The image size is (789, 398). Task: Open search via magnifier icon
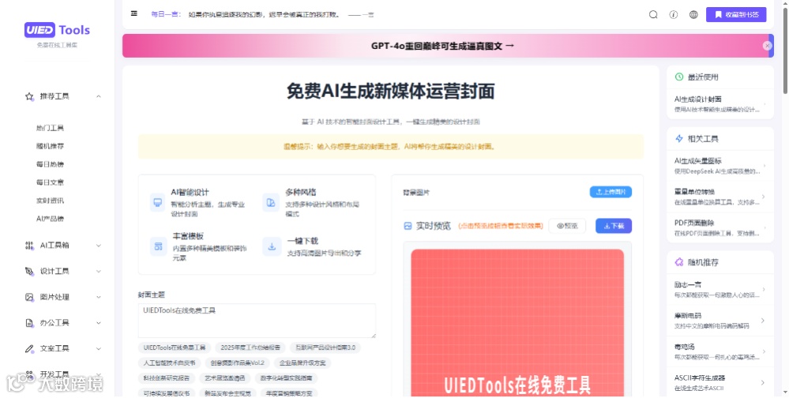tap(653, 14)
